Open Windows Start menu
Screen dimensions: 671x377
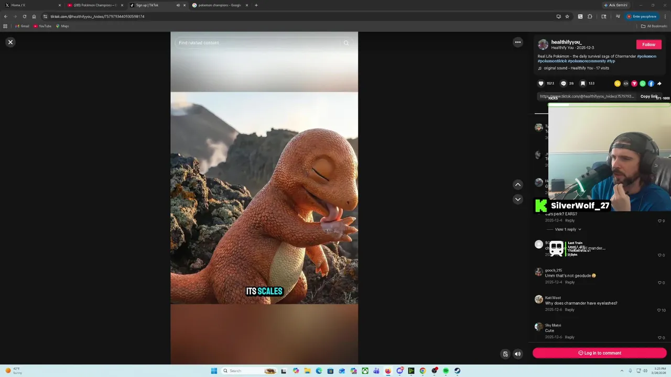[214, 371]
